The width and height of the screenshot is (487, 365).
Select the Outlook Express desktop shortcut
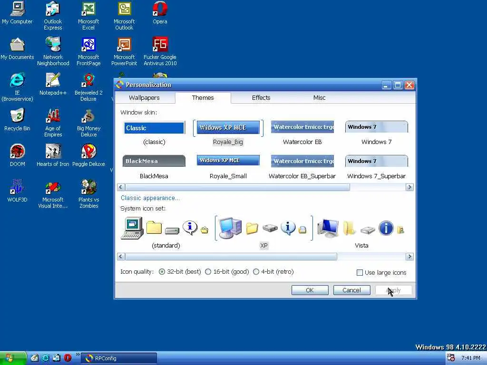[x=53, y=16]
